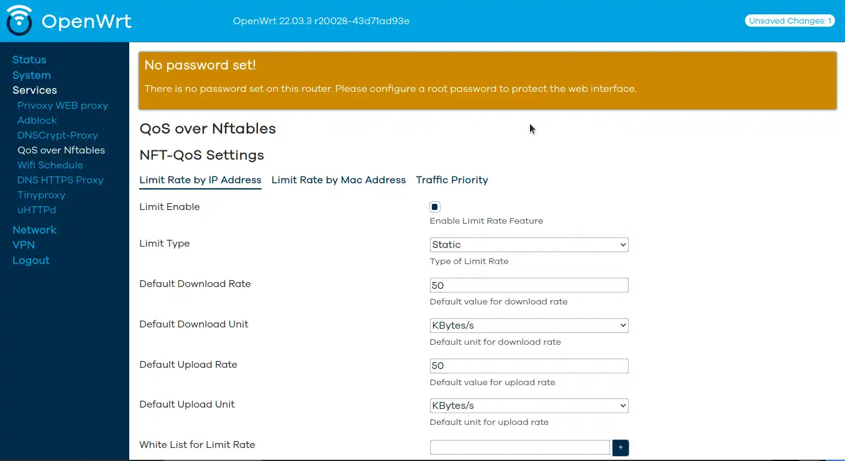The width and height of the screenshot is (845, 461).
Task: Toggle the Limit Enable checkbox
Action: click(435, 207)
